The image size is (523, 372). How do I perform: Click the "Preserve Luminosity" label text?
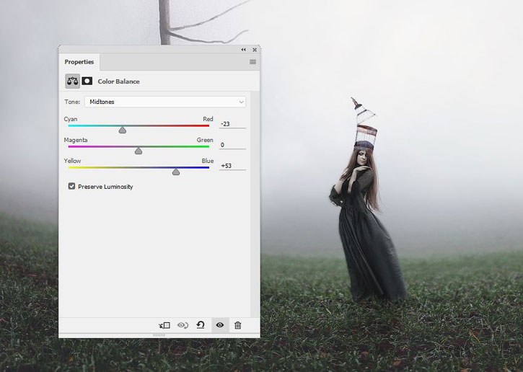(105, 187)
